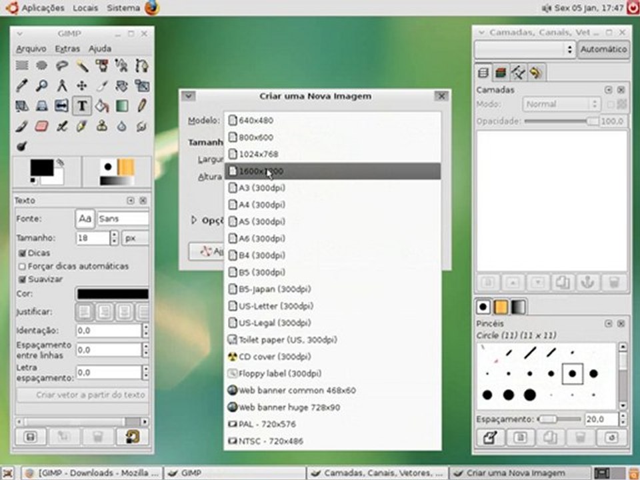Select the Clone stamp tool
Image resolution: width=640 pixels, height=480 pixels.
[x=101, y=126]
